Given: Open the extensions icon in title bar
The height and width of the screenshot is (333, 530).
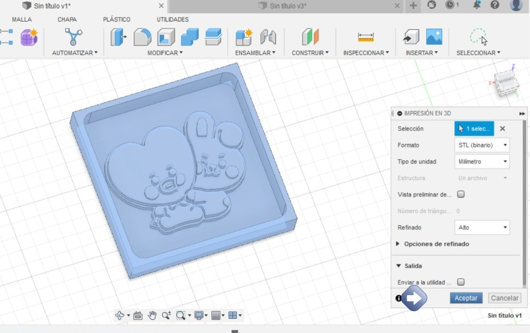Looking at the screenshot, I should click(x=431, y=5).
